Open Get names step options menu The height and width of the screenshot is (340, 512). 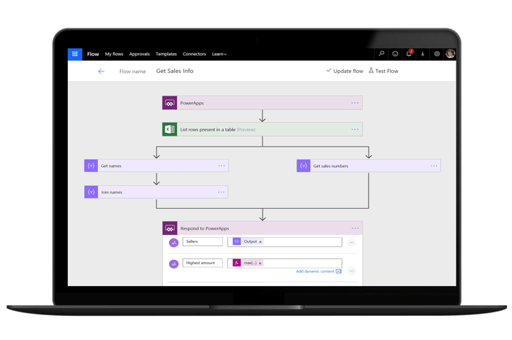tap(222, 166)
